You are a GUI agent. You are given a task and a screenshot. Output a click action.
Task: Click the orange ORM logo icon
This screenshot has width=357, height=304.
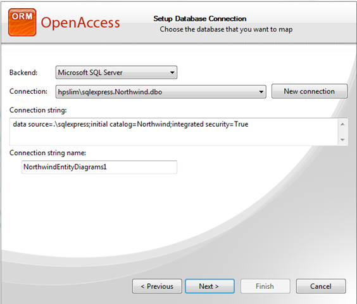[22, 22]
